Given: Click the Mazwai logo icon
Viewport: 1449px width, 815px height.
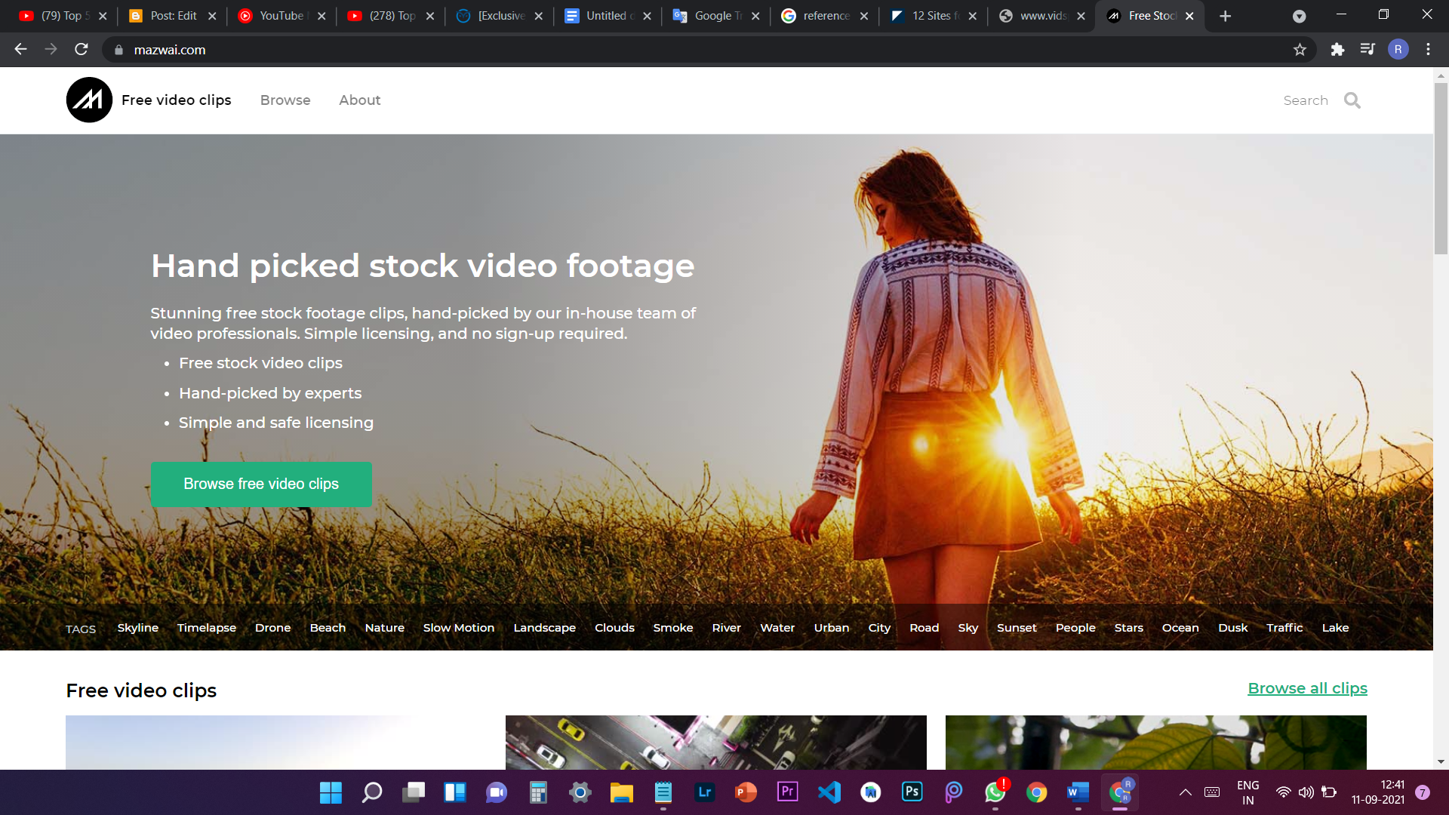Looking at the screenshot, I should 89,100.
